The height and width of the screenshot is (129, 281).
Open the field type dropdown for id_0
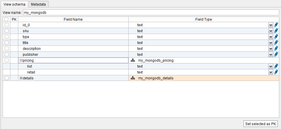(x=271, y=25)
